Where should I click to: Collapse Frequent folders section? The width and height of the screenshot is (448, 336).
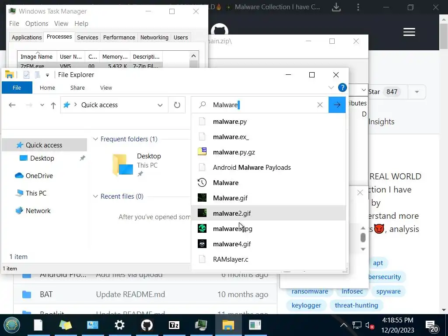(95, 139)
